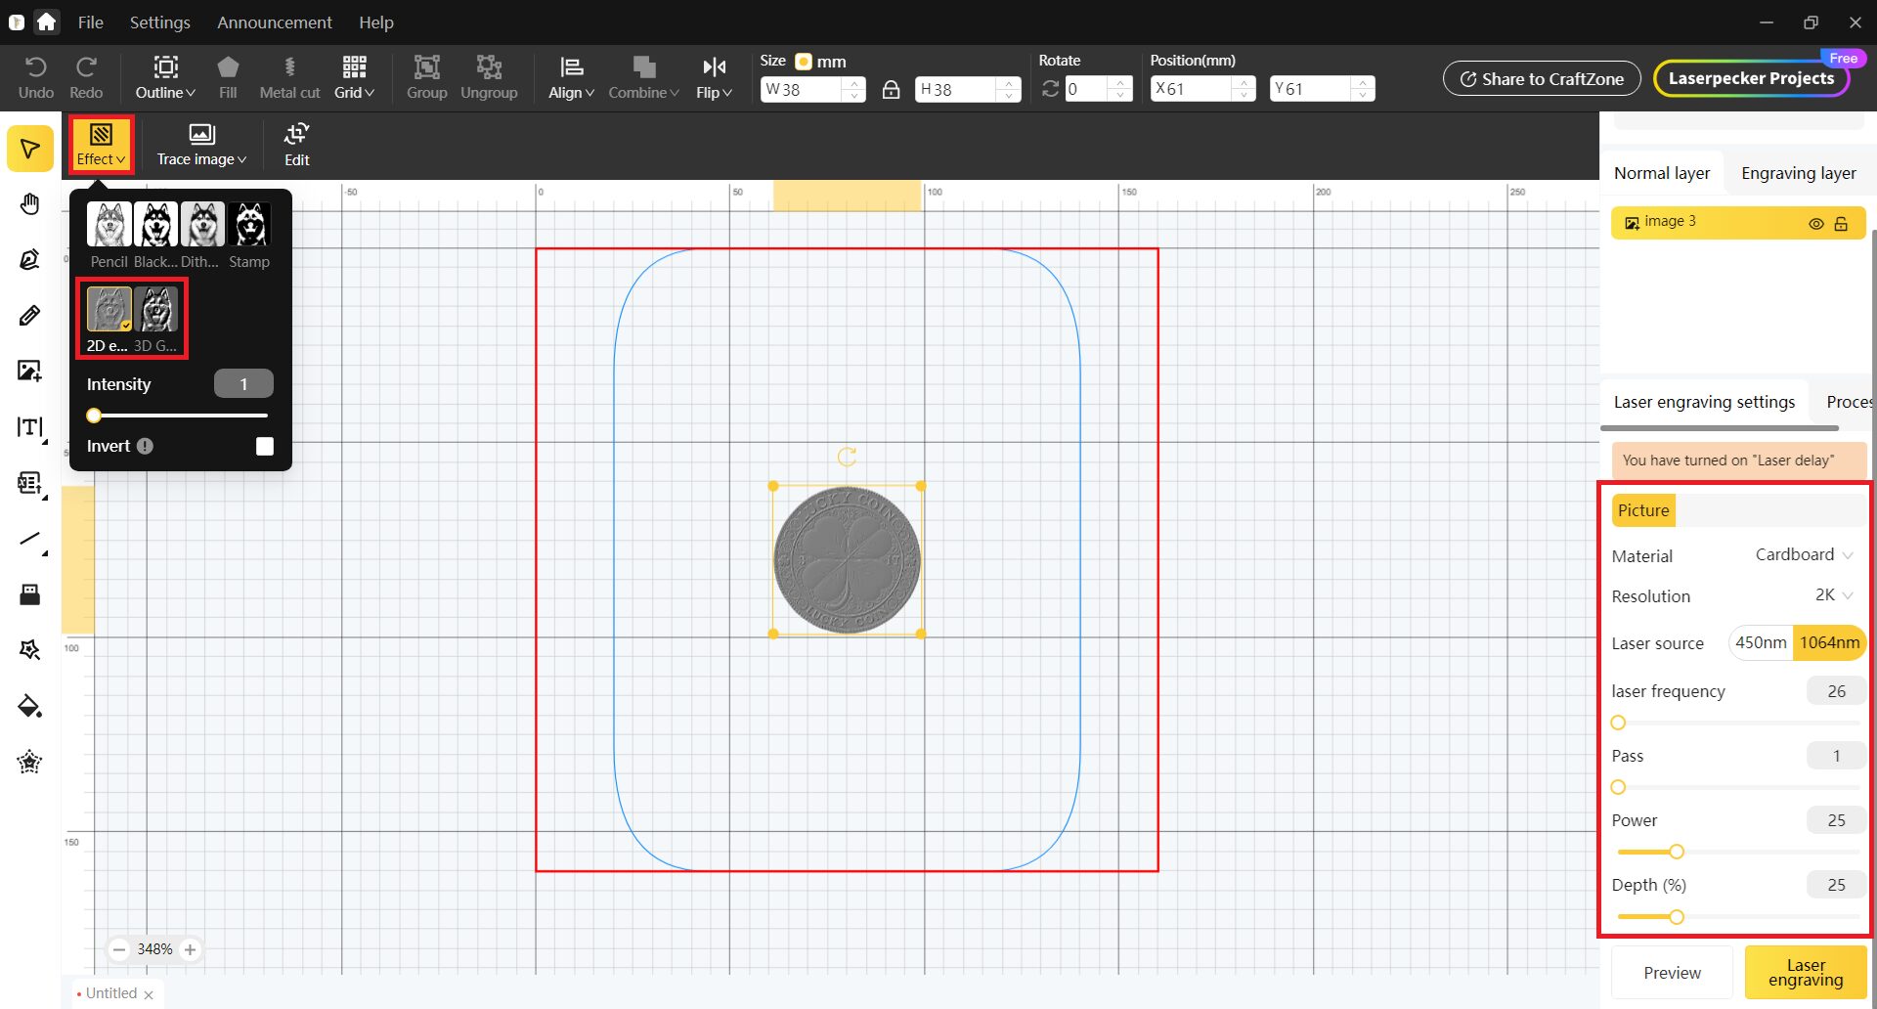
Task: Open the Edit image tool
Action: (296, 145)
